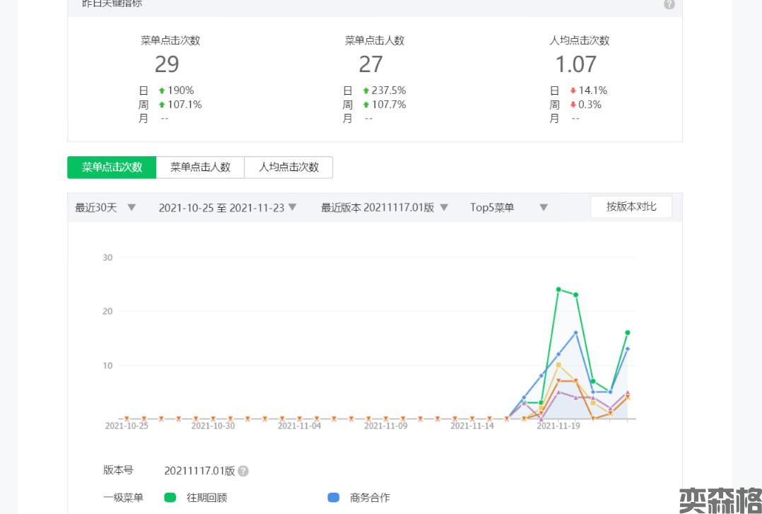This screenshot has height=514, width=762.
Task: Click the help icon beside 昨日关键指标
Action: [669, 4]
